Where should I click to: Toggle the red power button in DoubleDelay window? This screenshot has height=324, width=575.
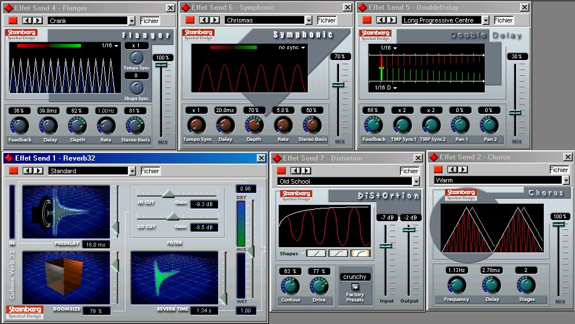tap(367, 20)
